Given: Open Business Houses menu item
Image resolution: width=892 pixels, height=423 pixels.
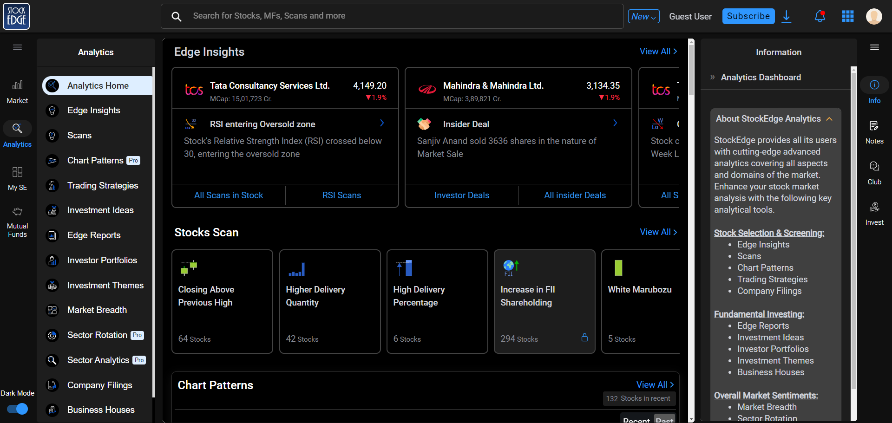Looking at the screenshot, I should 98,410.
